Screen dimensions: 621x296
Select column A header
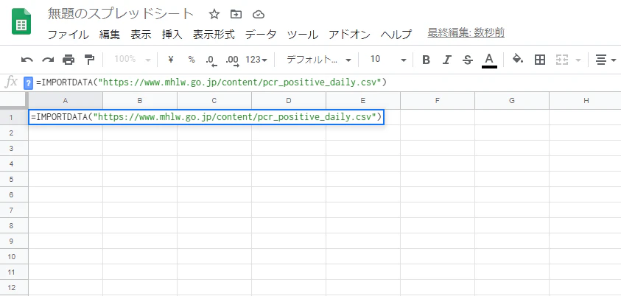pos(66,101)
